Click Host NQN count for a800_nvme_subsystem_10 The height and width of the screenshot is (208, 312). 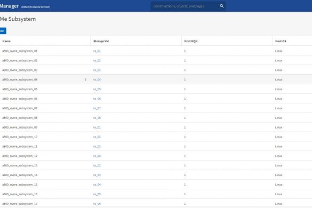click(x=185, y=137)
